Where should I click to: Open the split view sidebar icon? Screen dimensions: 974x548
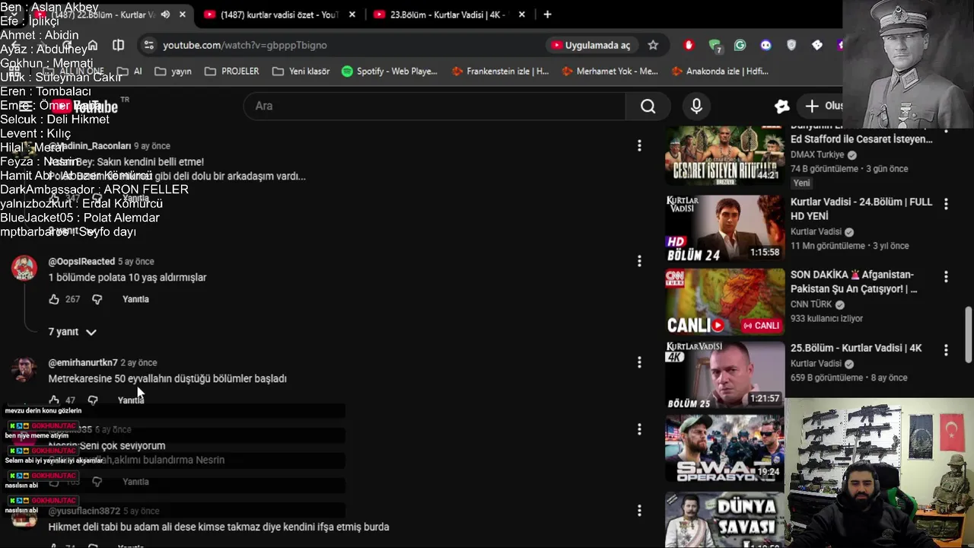pos(118,45)
